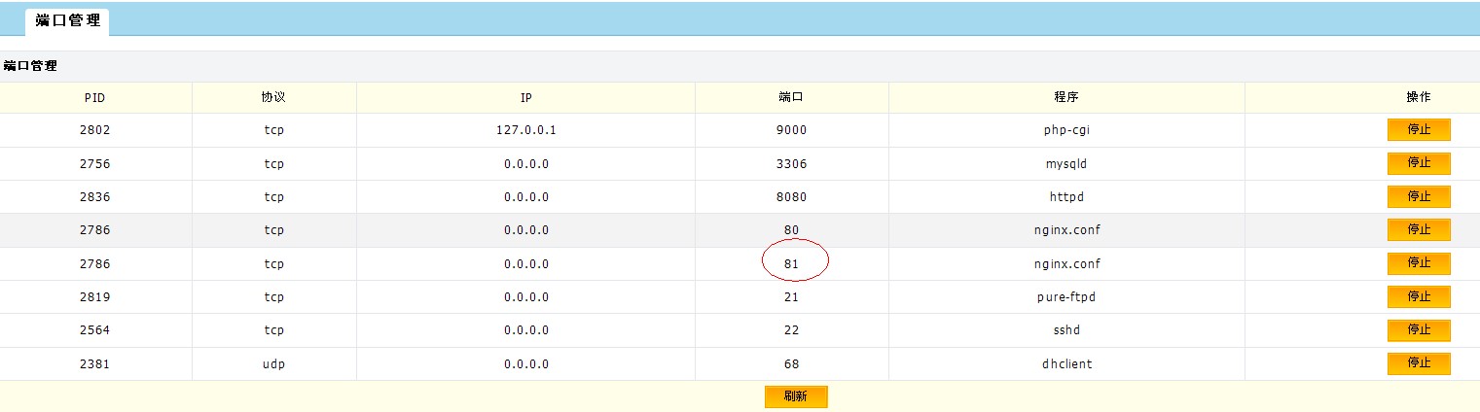Click the sshd program name

point(1066,330)
